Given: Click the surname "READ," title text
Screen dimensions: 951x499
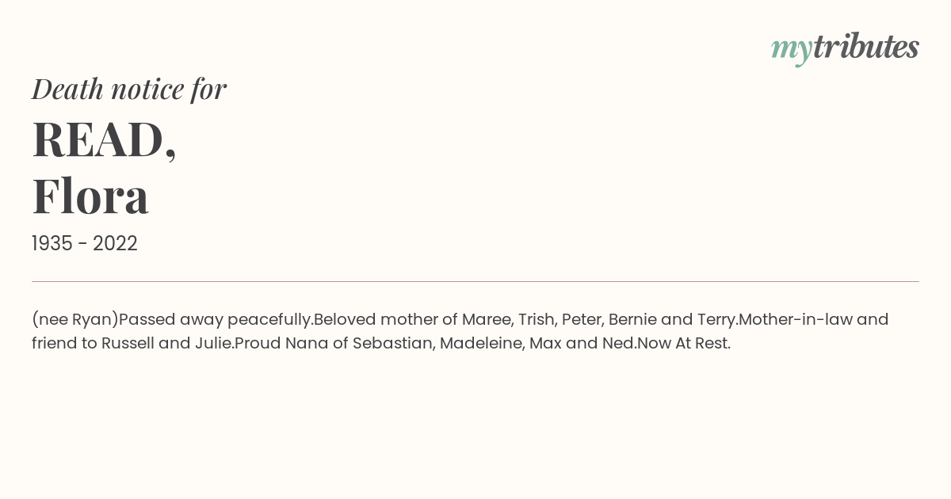Looking at the screenshot, I should point(104,139).
